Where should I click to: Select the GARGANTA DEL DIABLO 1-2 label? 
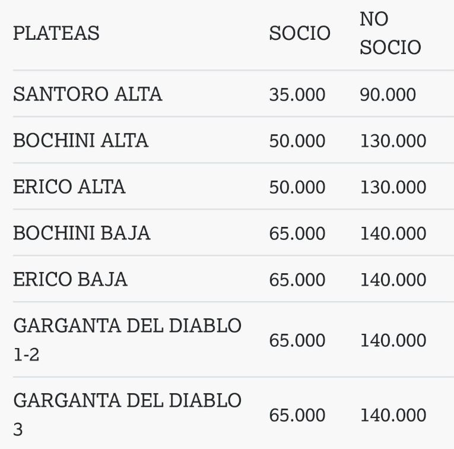point(127,340)
